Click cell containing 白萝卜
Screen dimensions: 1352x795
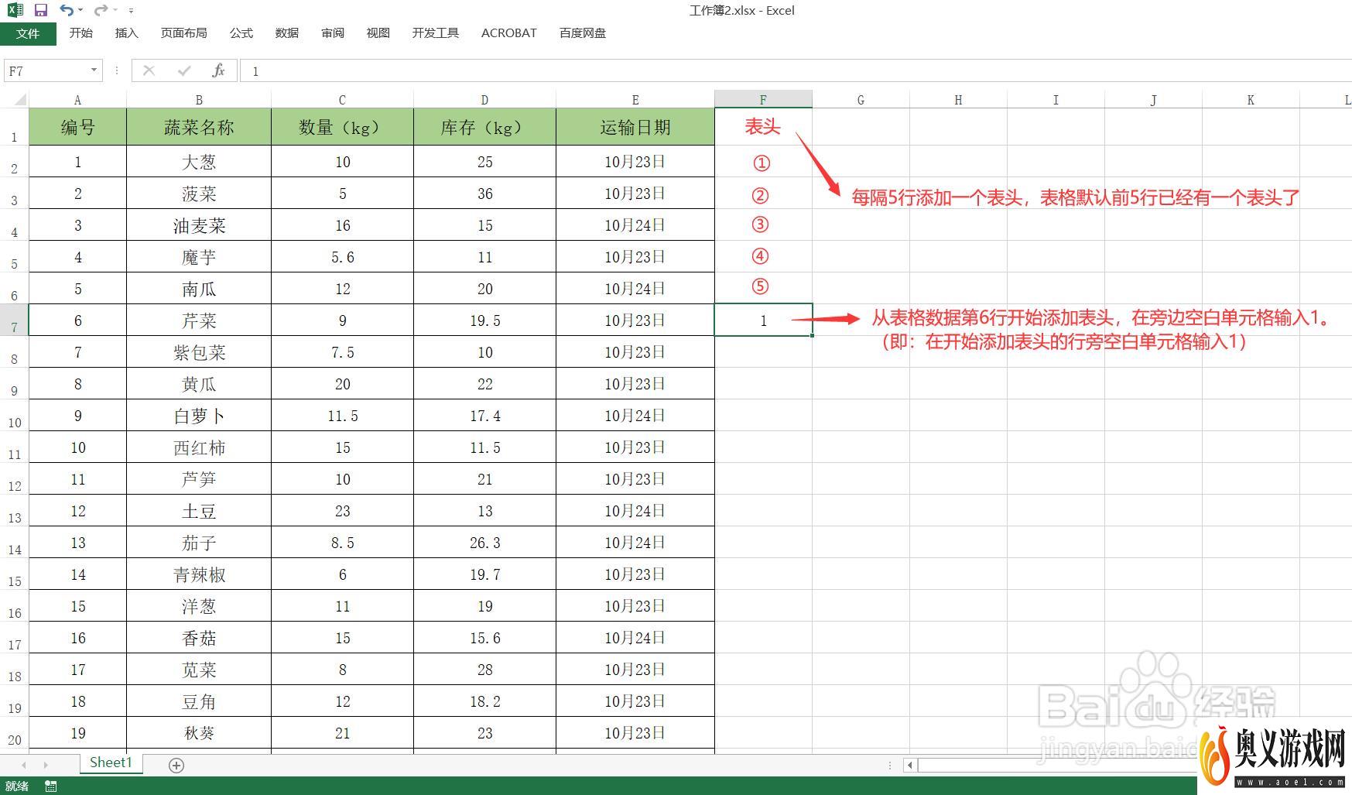[199, 416]
